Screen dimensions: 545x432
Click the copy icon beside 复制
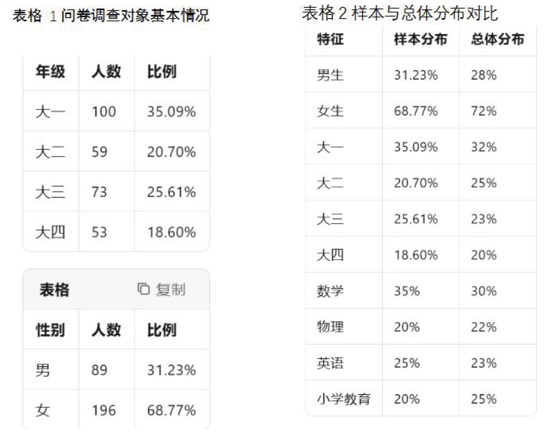click(x=144, y=289)
